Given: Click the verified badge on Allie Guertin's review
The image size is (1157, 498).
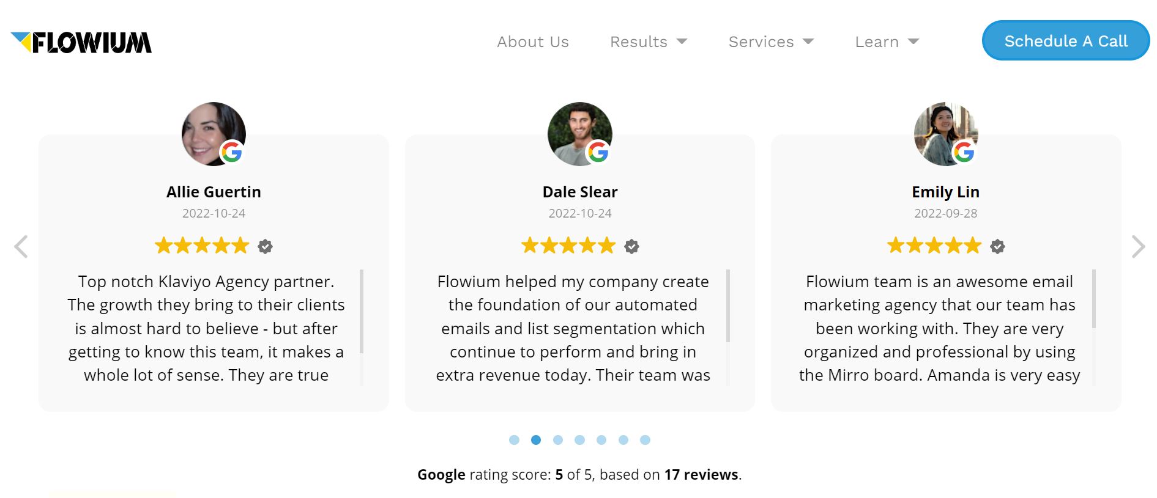Looking at the screenshot, I should click(265, 246).
